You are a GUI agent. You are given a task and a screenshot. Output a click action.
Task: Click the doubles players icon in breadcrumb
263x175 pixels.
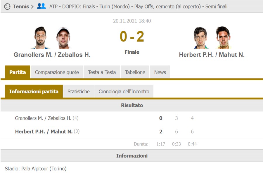tap(41, 6)
